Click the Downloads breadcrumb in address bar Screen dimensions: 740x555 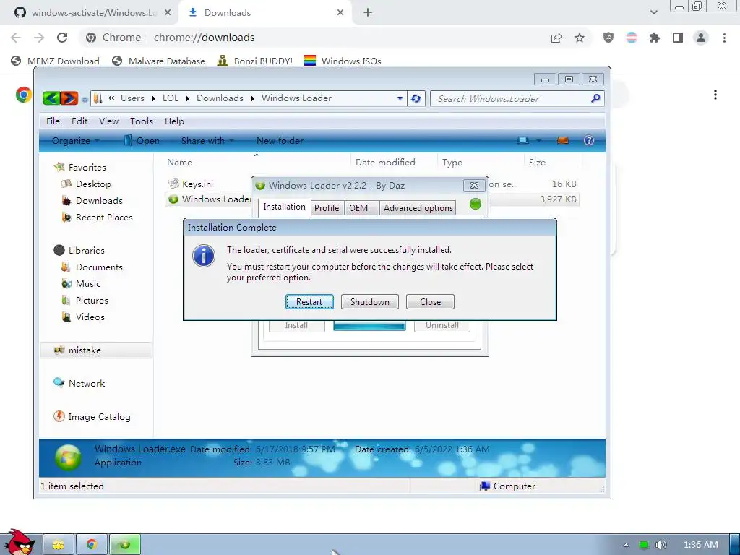(220, 98)
